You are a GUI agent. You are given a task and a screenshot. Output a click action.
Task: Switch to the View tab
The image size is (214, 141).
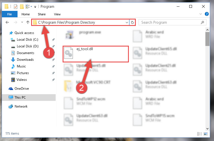(x=57, y=14)
